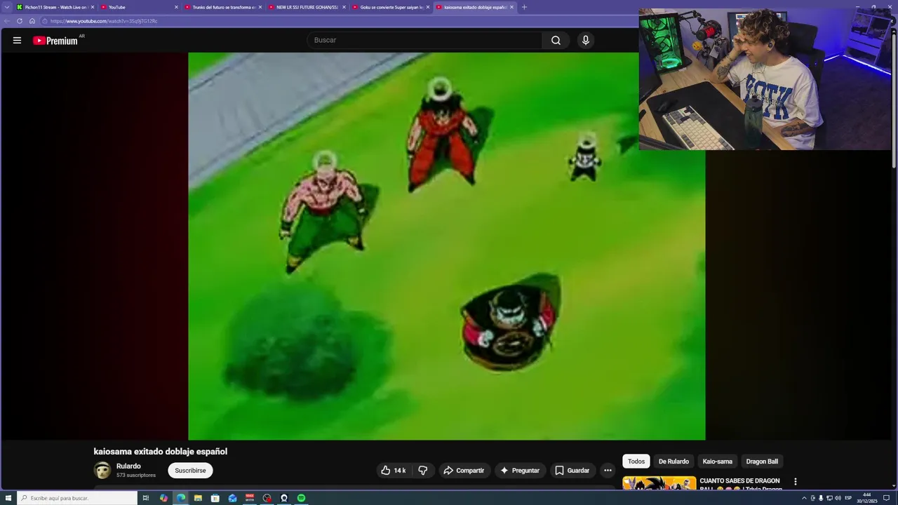Open the Windows Start menu
Viewport: 898px width, 505px height.
tap(8, 498)
